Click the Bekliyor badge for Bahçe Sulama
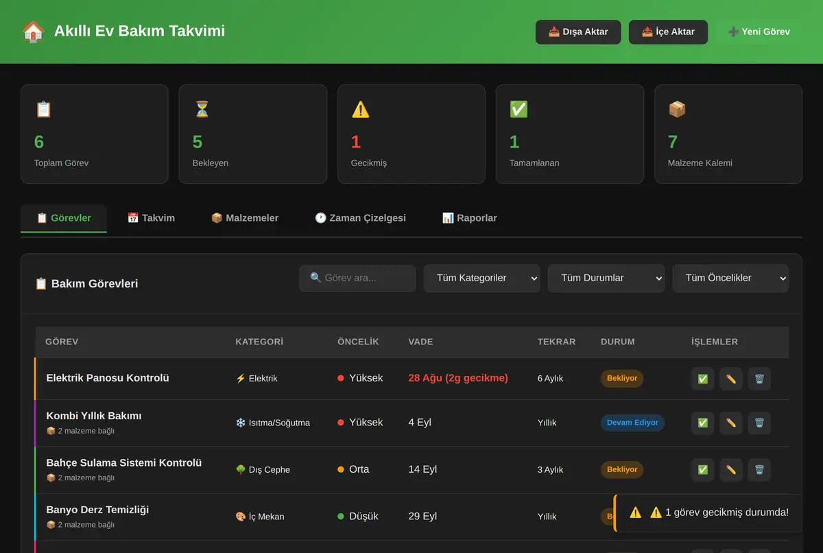This screenshot has width=823, height=553. pos(622,470)
